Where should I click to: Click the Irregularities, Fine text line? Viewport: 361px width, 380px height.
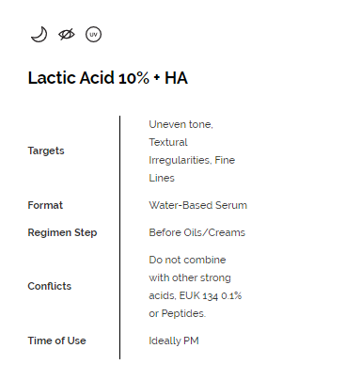point(192,160)
